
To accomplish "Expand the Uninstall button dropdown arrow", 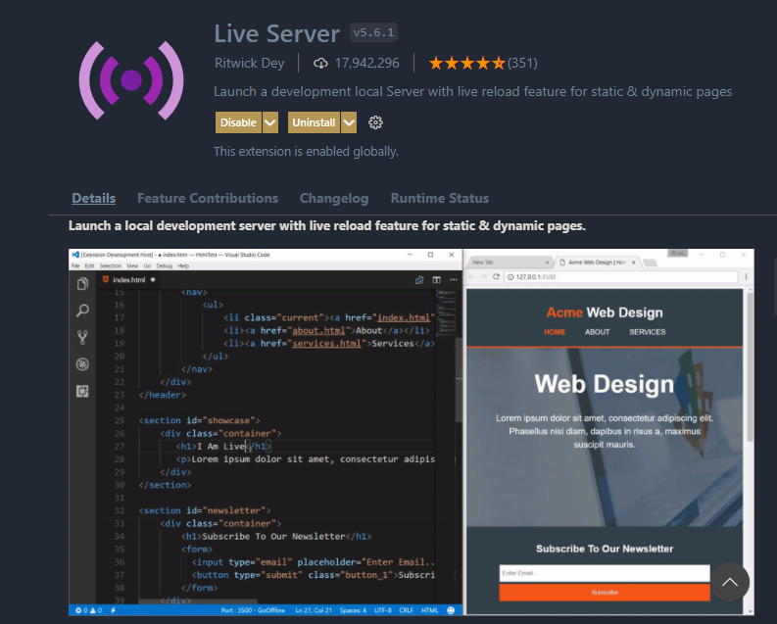I will pyautogui.click(x=349, y=122).
